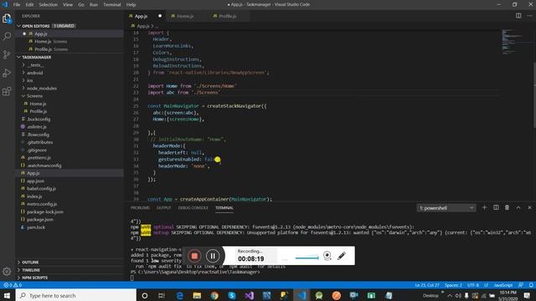Click the unsaved dot on App.js tab
This screenshot has height=301, width=536.
160,16
